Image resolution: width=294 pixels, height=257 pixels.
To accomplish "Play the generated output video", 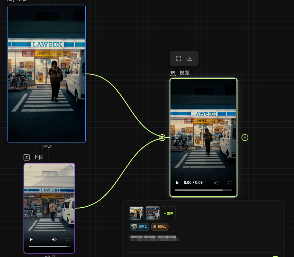I will coord(177,183).
